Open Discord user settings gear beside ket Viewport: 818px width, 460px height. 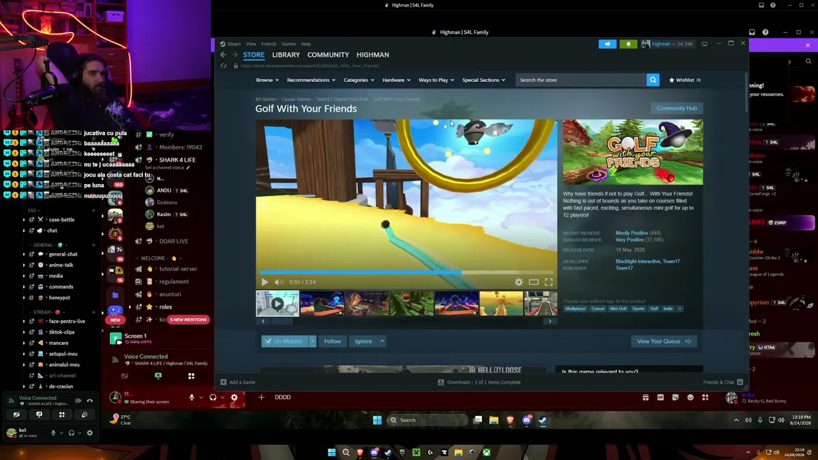click(x=89, y=433)
